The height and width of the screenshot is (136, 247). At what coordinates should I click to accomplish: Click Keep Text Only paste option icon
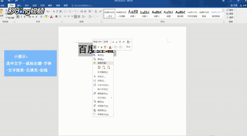109,67
